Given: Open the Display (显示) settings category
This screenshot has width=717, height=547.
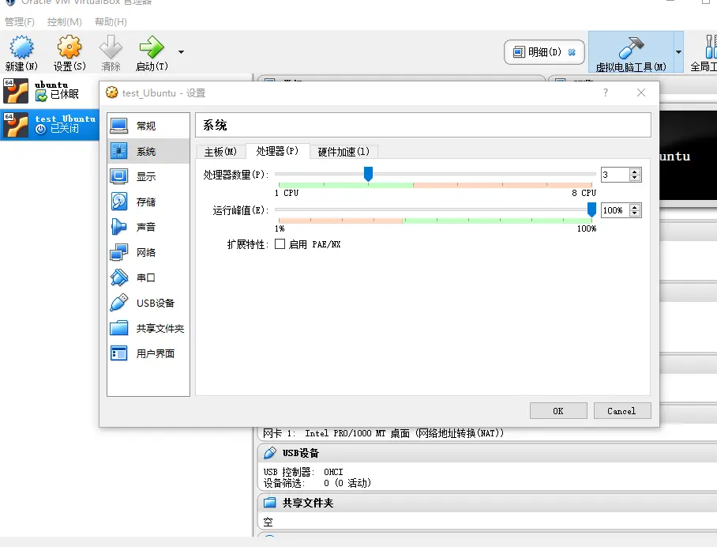Looking at the screenshot, I should tap(148, 176).
